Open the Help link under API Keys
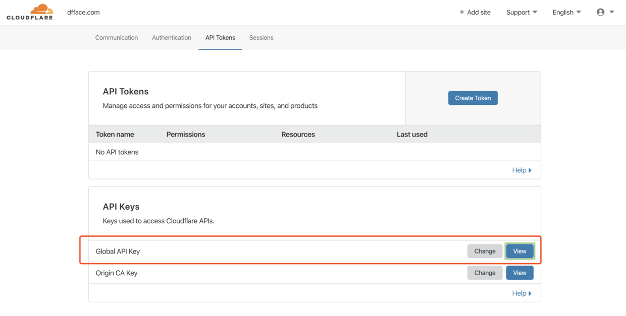The width and height of the screenshot is (626, 316). (519, 293)
